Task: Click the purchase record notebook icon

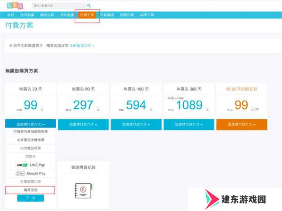Action: (x=84, y=190)
